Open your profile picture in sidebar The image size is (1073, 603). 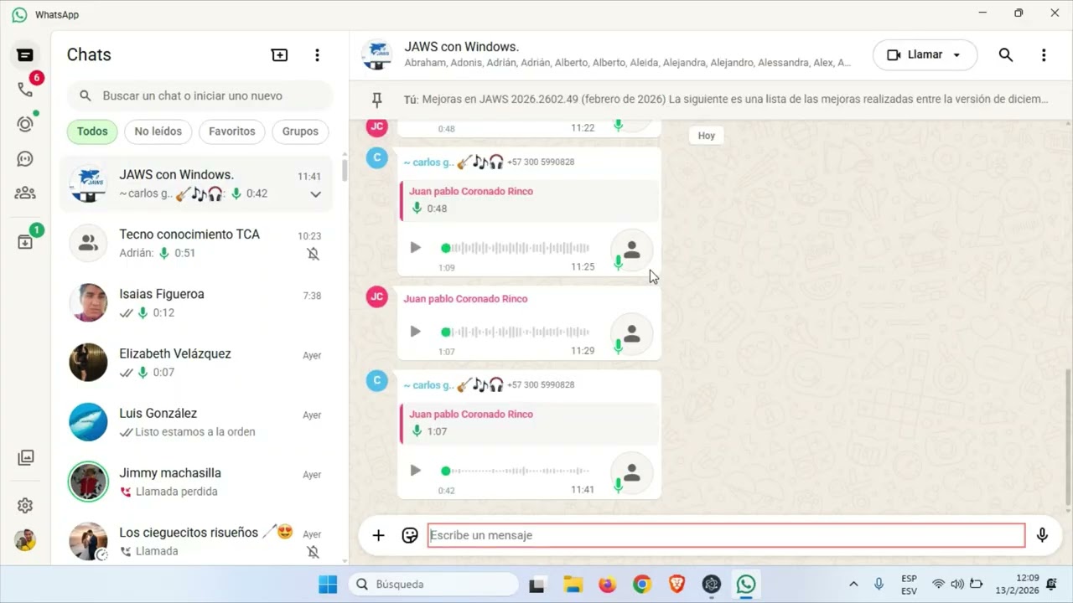click(25, 540)
